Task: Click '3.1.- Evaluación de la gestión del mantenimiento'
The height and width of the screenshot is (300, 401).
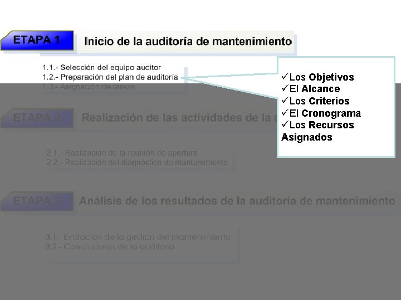Action: 138,237
